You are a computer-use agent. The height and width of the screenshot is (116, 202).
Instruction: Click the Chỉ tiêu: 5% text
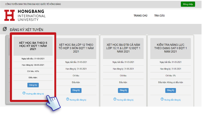click(x=171, y=75)
